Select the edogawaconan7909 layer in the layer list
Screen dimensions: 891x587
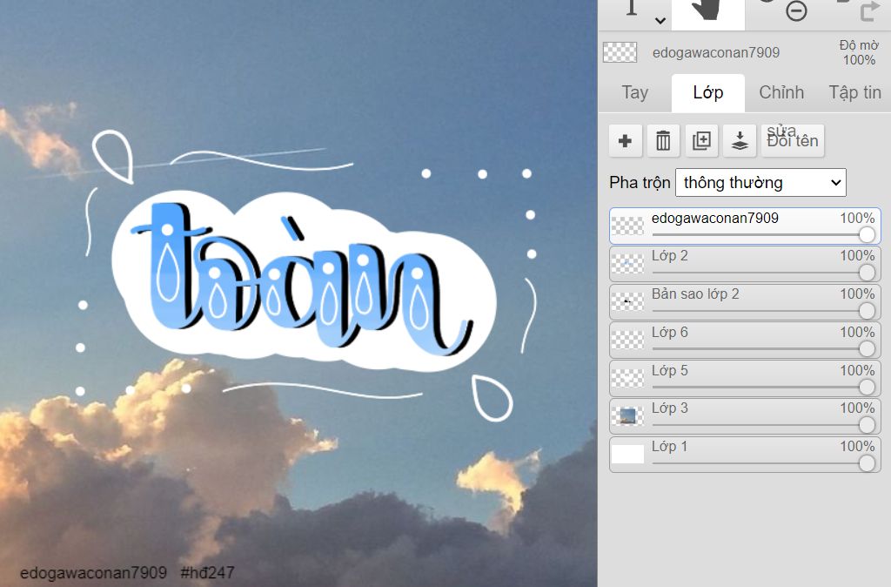point(745,226)
